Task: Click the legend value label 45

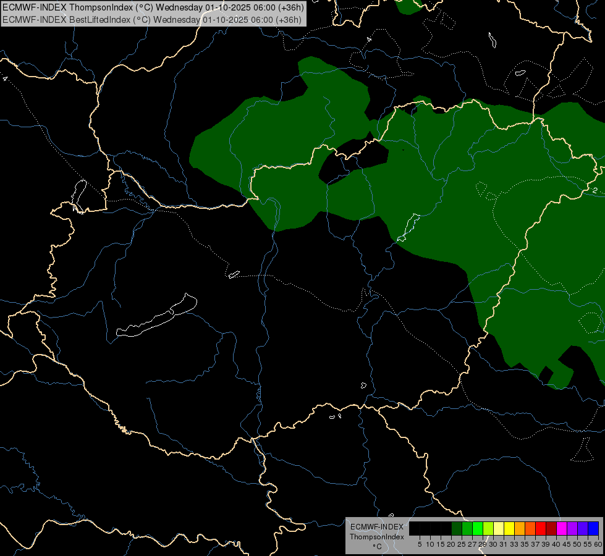Action: pyautogui.click(x=567, y=544)
